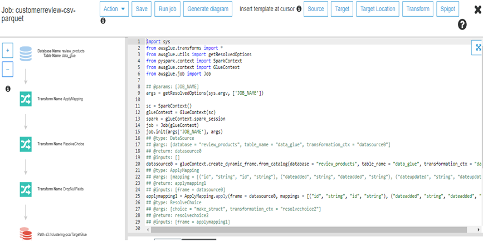The width and height of the screenshot is (483, 241).
Task: Click 'Path s3://clustering-pca/TargetGlue' label
Action: [x=62, y=234]
